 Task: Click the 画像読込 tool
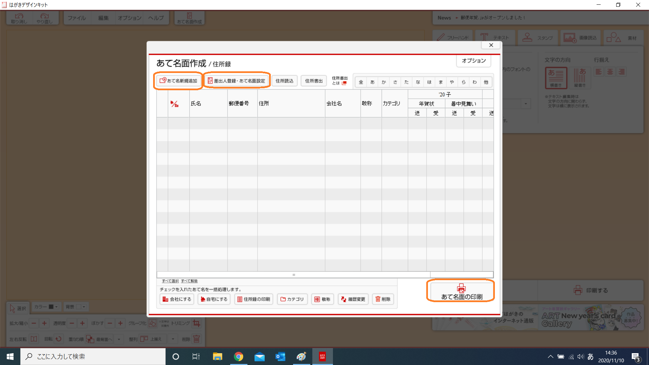[580, 38]
